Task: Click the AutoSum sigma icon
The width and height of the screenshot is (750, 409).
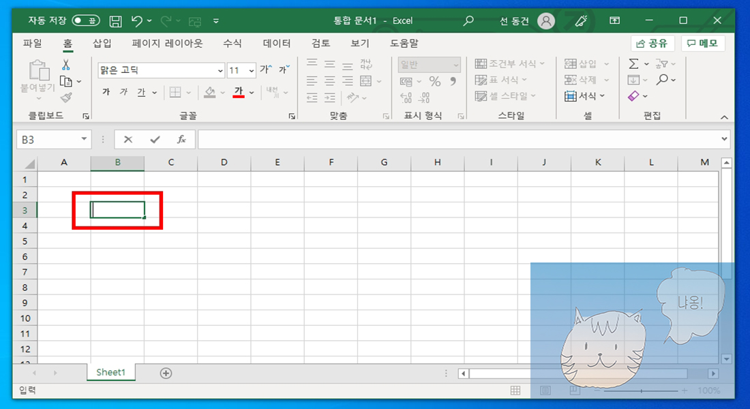Action: click(634, 63)
